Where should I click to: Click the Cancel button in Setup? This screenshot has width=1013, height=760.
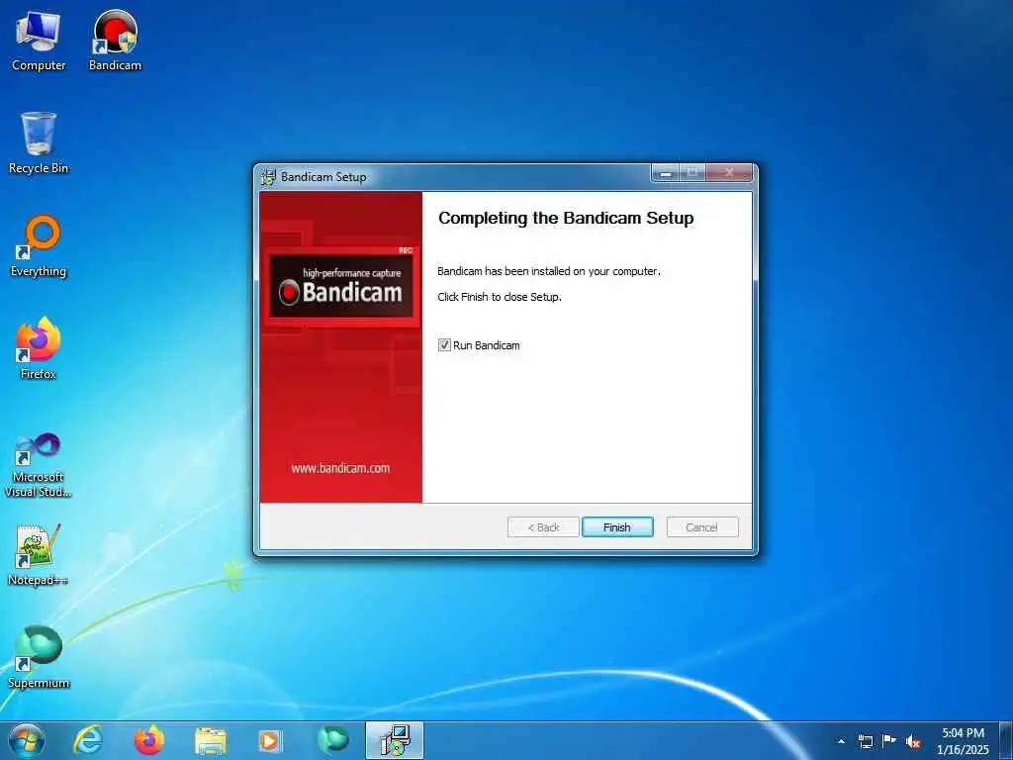(x=701, y=527)
